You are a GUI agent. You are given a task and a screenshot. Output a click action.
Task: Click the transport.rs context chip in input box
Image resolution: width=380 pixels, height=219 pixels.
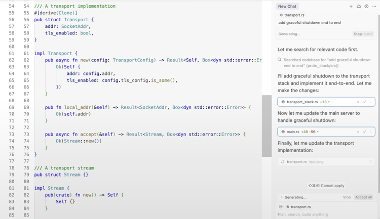[299, 207]
